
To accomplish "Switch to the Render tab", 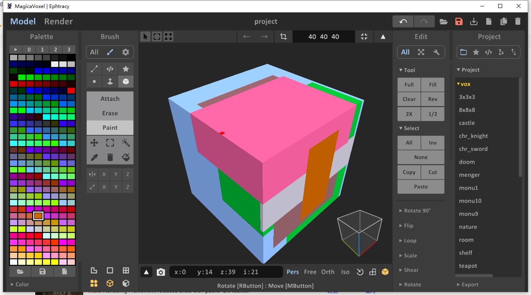I will pyautogui.click(x=58, y=22).
